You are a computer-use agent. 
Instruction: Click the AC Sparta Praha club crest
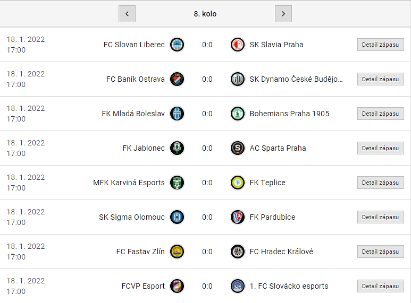coord(238,148)
